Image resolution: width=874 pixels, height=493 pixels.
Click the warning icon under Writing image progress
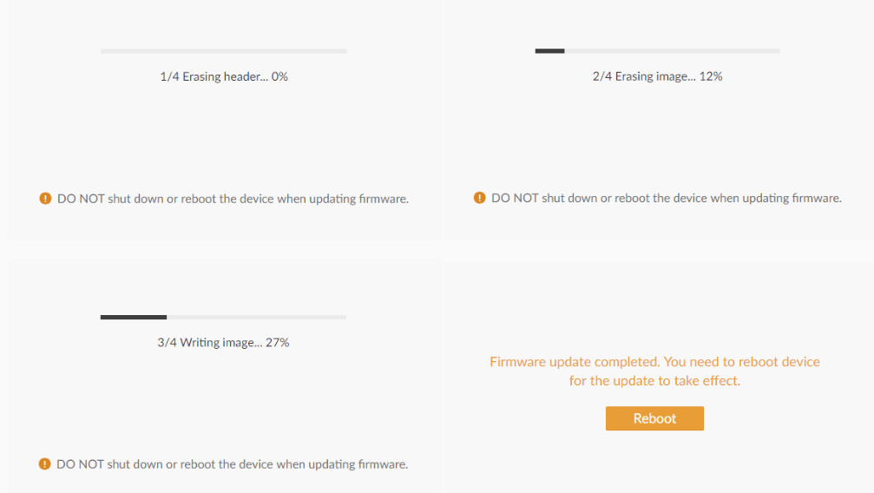[x=44, y=464]
